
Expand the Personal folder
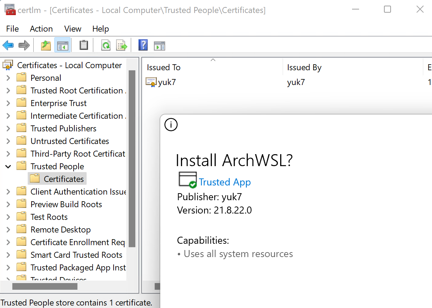click(x=8, y=78)
